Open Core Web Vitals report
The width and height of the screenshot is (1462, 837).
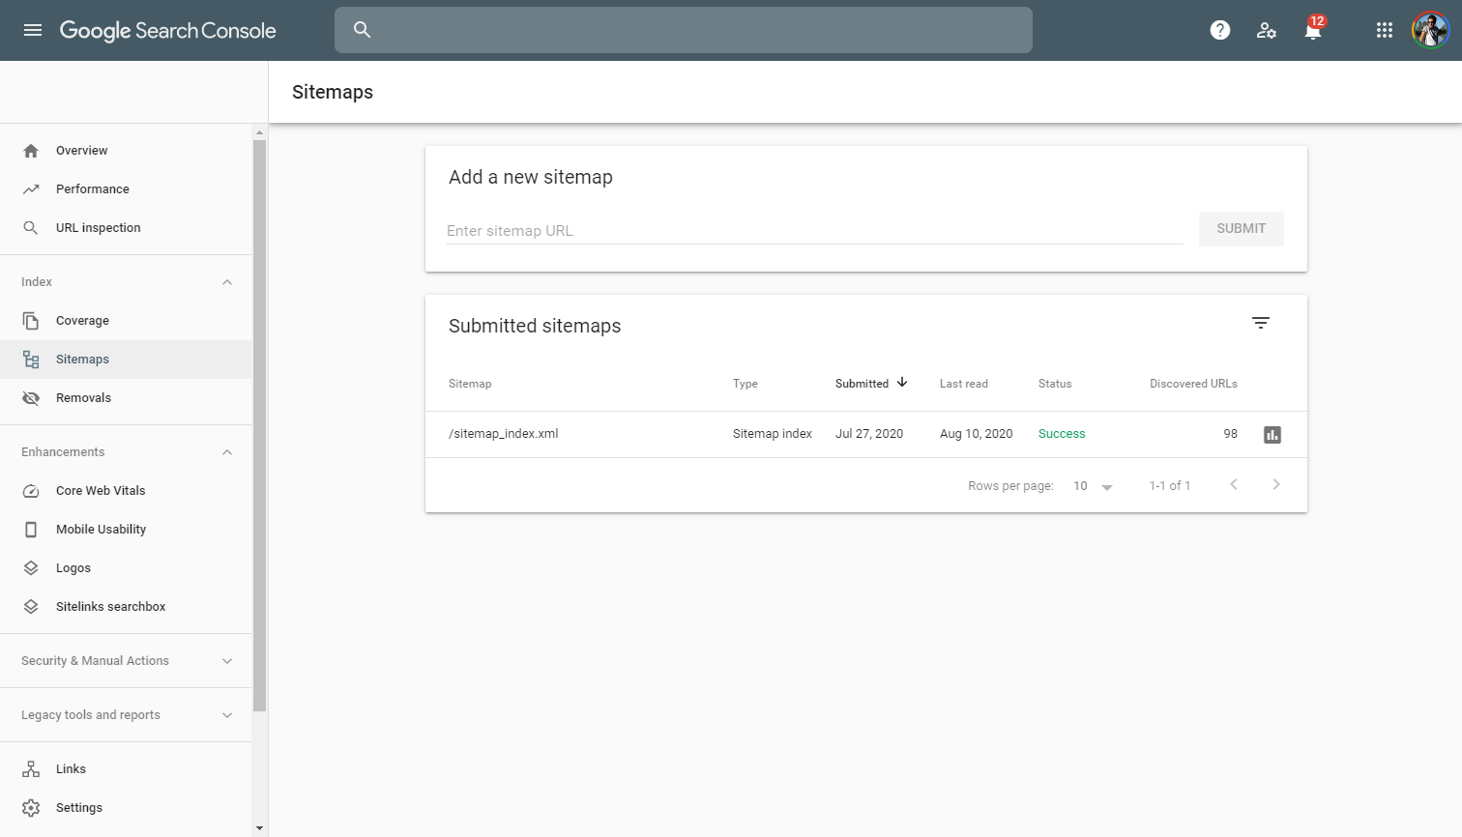click(101, 491)
